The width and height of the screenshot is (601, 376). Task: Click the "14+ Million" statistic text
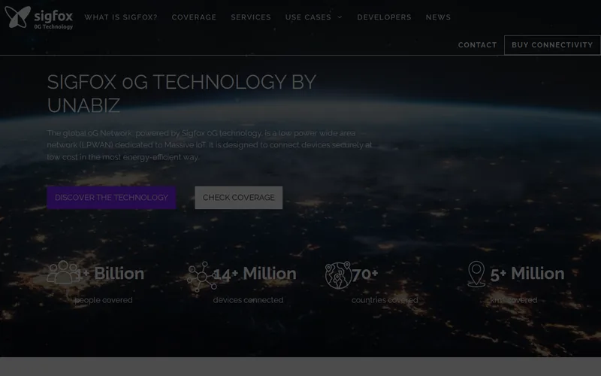(x=255, y=274)
